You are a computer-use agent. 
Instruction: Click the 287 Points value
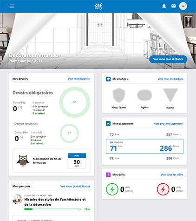coord(173,134)
